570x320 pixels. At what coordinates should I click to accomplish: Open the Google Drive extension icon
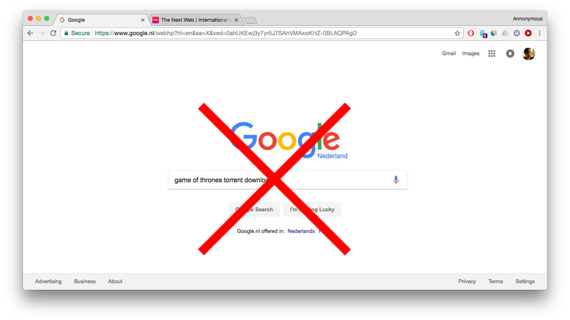point(505,33)
